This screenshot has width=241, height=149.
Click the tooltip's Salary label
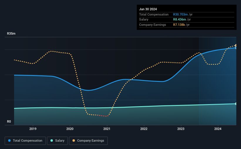coord(144,20)
